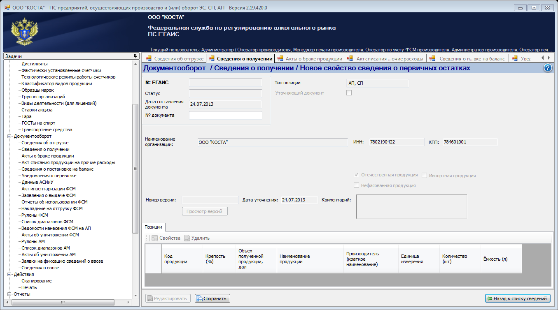Open Сведения о п...вке на баланс tab
Screen dimensions: 558x310
467,59
